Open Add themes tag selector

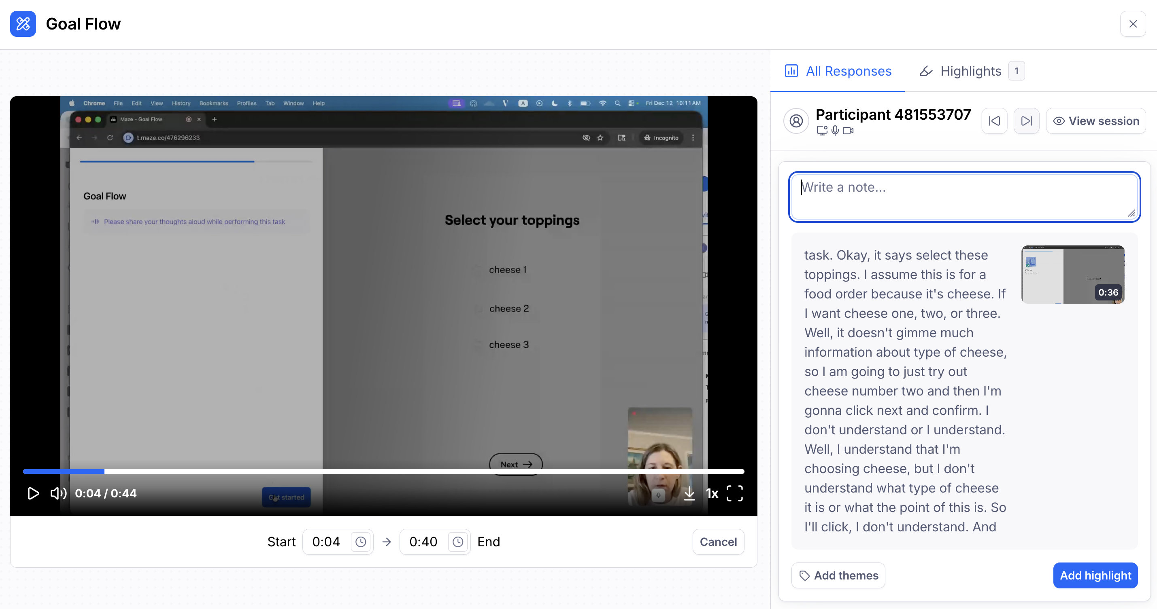(838, 575)
